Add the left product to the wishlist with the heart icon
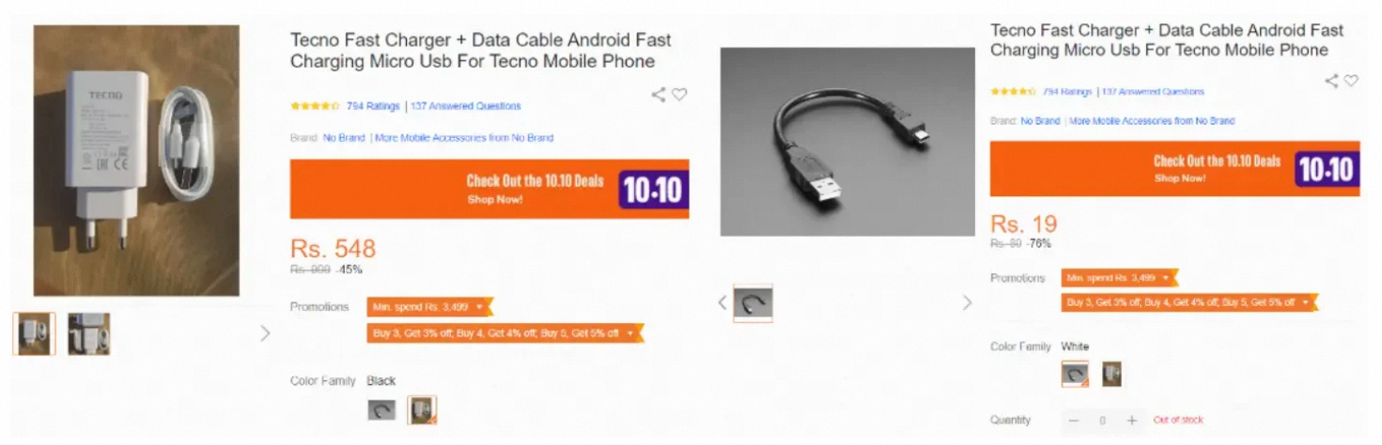 pyautogui.click(x=679, y=94)
